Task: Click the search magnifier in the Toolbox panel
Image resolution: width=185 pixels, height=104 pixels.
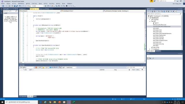Action: (x=16, y=11)
